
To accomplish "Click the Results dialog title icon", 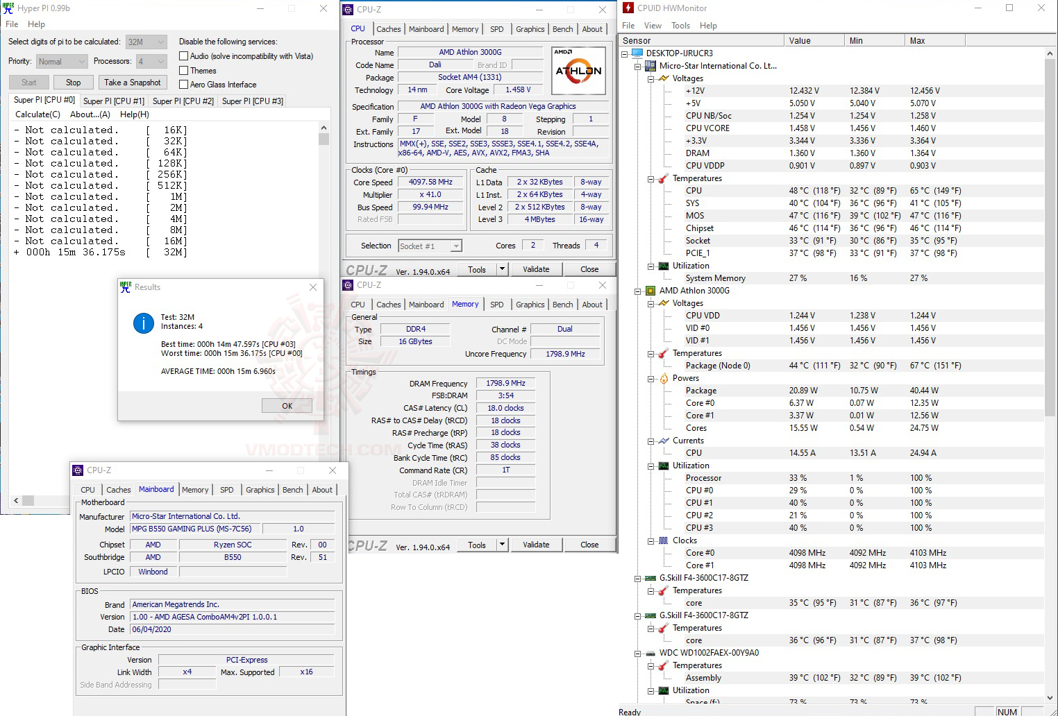I will click(x=126, y=287).
